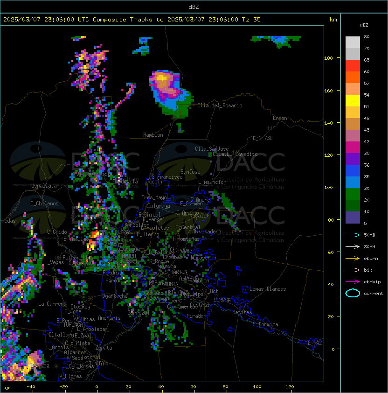
Task: Click the Anchoris place label
Action: (x=109, y=318)
